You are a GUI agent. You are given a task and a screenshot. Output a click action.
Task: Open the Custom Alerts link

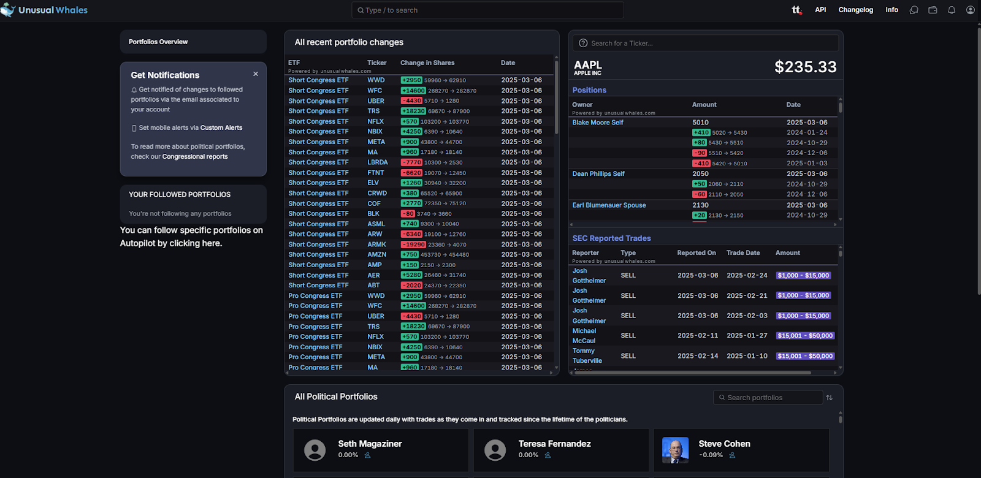point(221,128)
